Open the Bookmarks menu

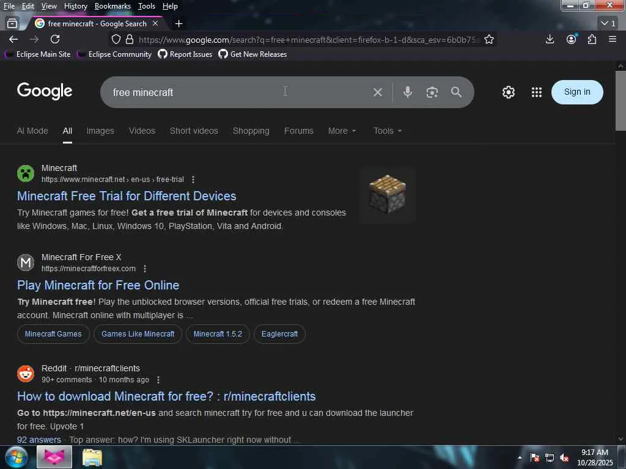coord(112,6)
